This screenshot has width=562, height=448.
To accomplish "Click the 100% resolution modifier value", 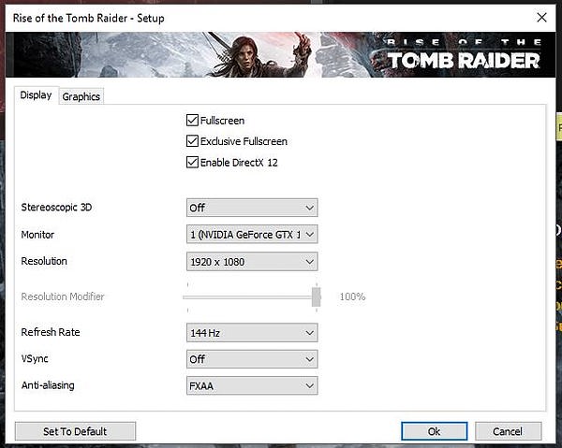I will [x=353, y=296].
